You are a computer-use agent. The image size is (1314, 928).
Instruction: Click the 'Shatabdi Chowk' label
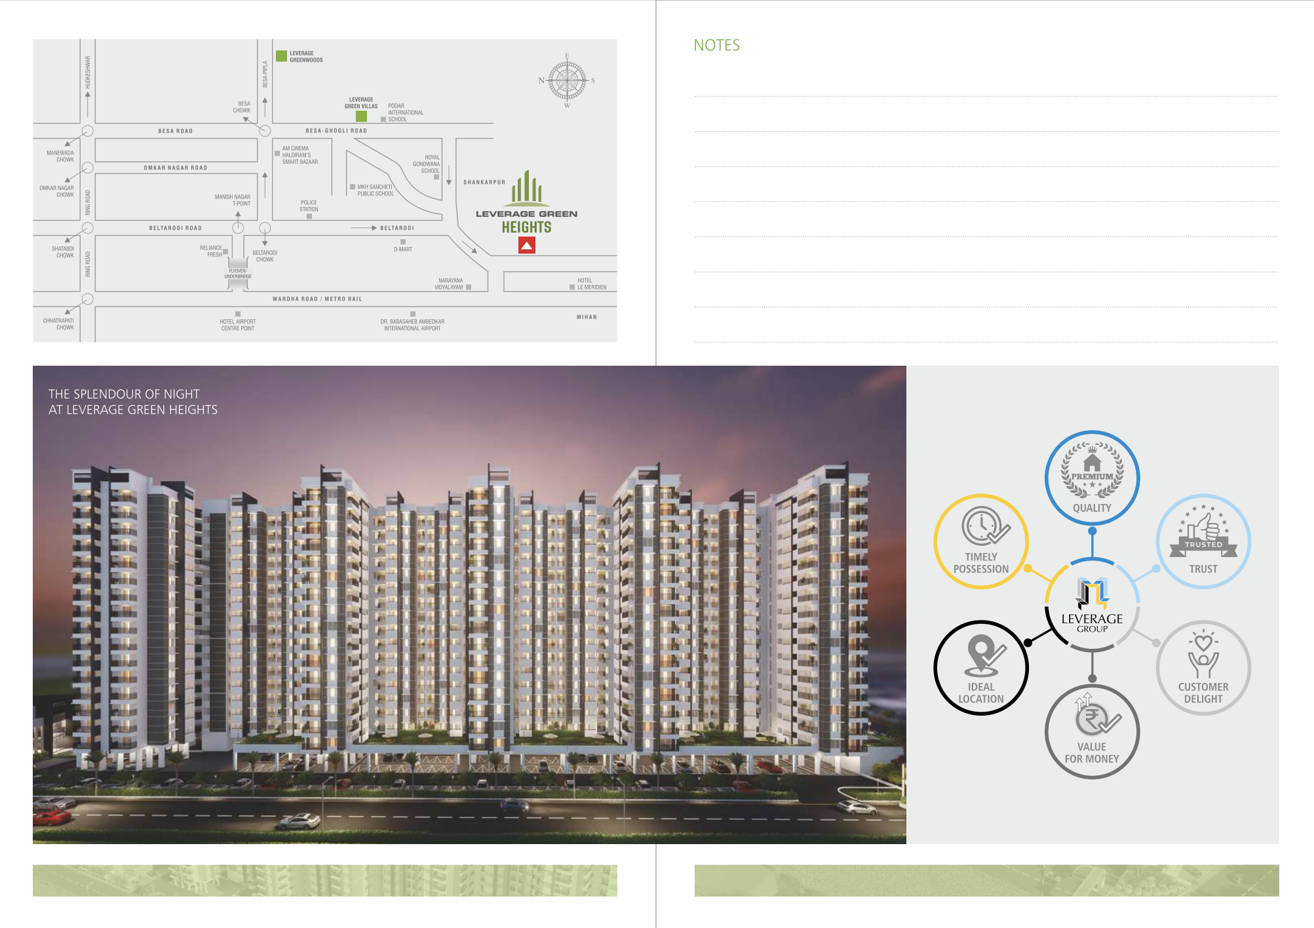point(63,252)
